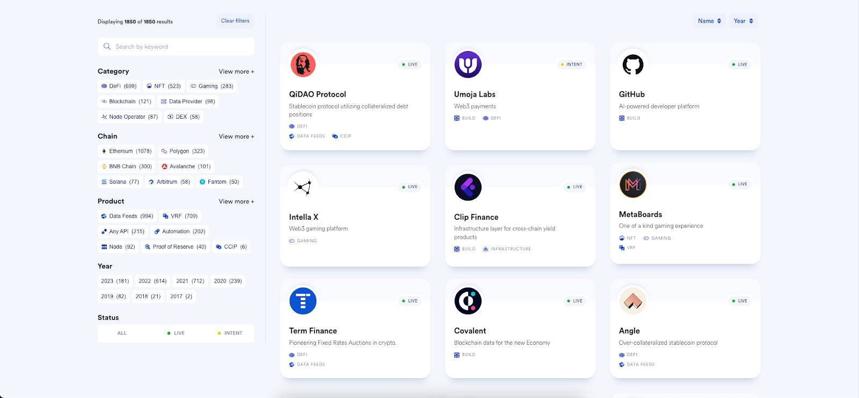Click the magnifier icon in search box
859x398 pixels.
pyautogui.click(x=107, y=46)
